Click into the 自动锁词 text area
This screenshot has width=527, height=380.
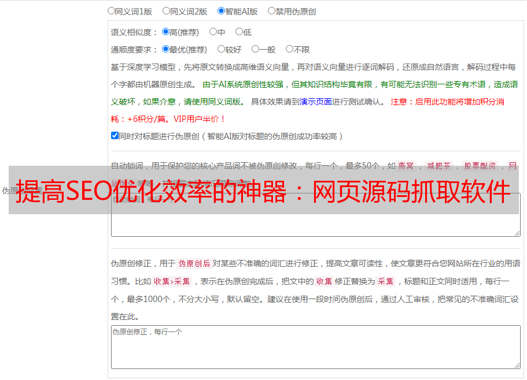[x=316, y=215]
